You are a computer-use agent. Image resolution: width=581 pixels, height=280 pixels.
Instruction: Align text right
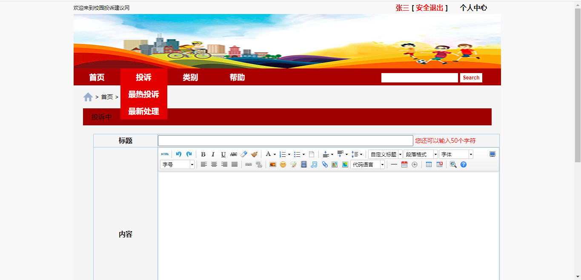click(224, 164)
